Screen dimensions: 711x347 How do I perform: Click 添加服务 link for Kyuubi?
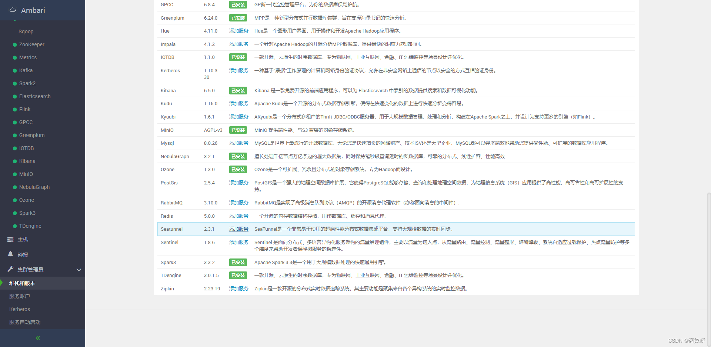(x=239, y=117)
